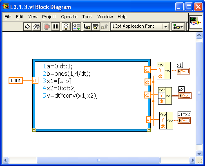Screen dimensions: 205x166
Task: Click the x1*x2 waveform graph indicator
Action: click(184, 120)
